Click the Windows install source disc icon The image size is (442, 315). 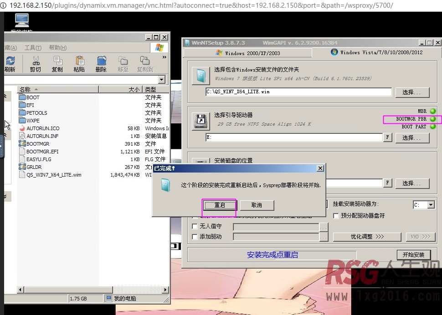tap(200, 76)
